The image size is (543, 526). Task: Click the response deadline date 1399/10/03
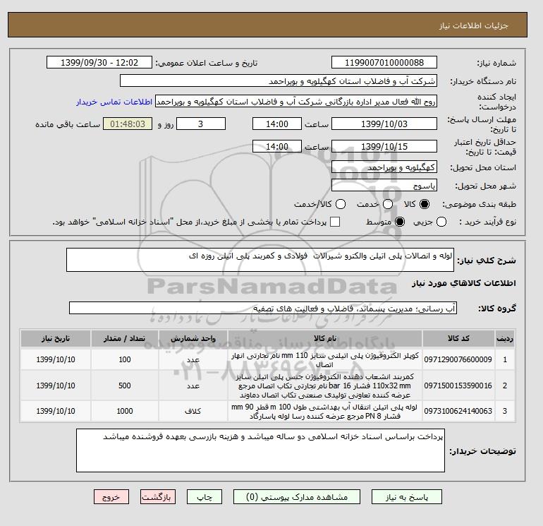tap(384, 124)
